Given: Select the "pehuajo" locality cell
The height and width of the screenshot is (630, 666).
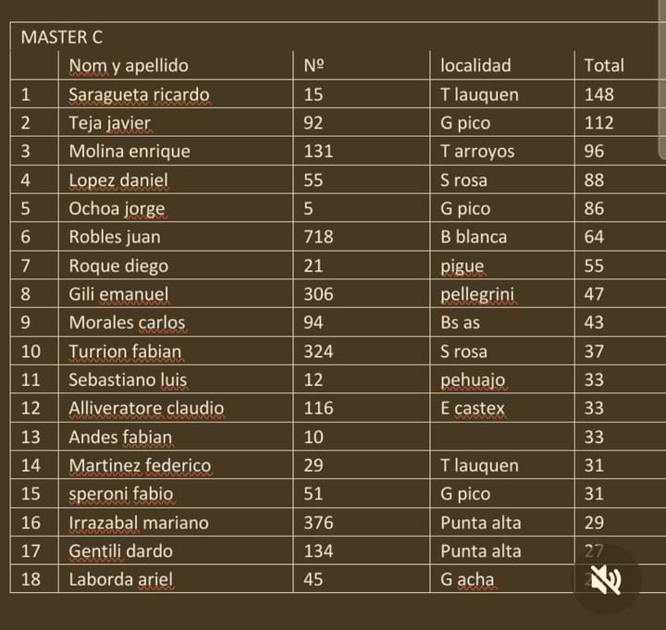Looking at the screenshot, I should [473, 380].
